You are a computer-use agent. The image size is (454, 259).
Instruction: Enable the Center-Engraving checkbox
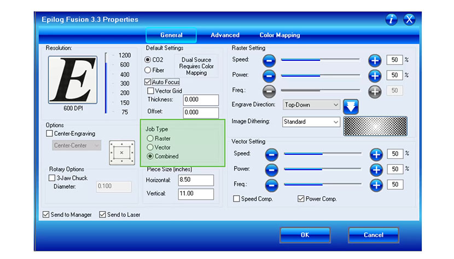(x=50, y=133)
